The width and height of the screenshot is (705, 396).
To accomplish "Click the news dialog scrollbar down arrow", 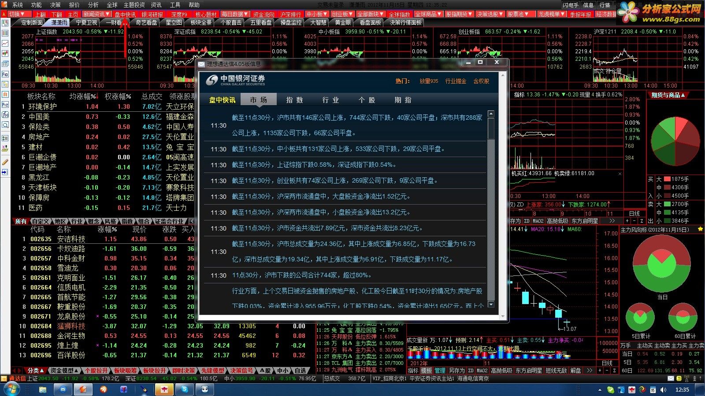I will point(491,304).
